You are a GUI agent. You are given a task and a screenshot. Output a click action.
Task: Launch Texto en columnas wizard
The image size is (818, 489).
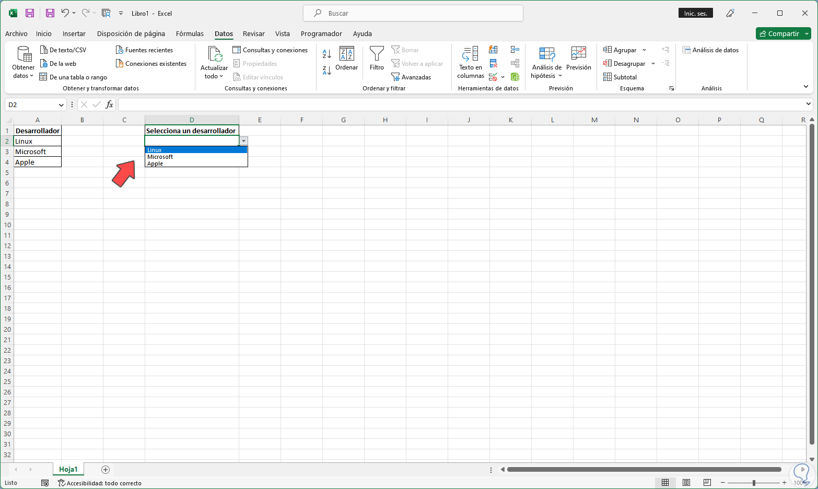[x=471, y=63]
